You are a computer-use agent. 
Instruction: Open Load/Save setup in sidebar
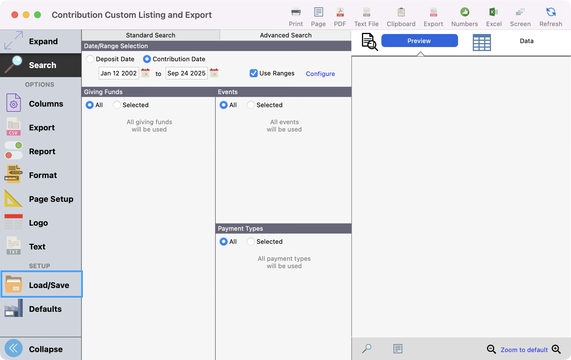[41, 284]
